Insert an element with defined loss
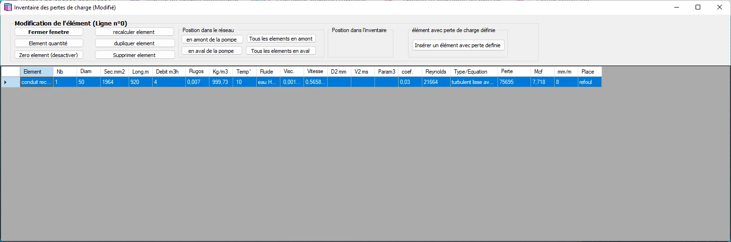 pos(458,45)
